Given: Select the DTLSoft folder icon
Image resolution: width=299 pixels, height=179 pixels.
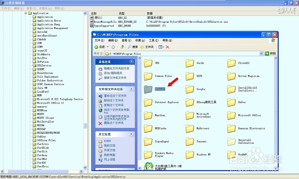Looking at the screenshot, I should 148,89.
